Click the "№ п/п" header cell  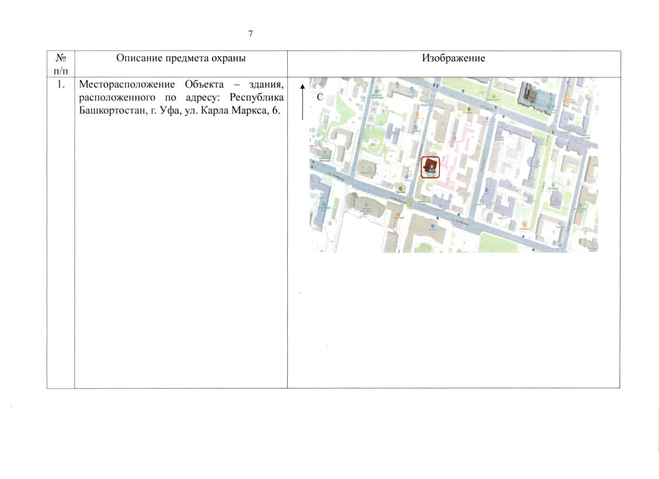pos(61,64)
